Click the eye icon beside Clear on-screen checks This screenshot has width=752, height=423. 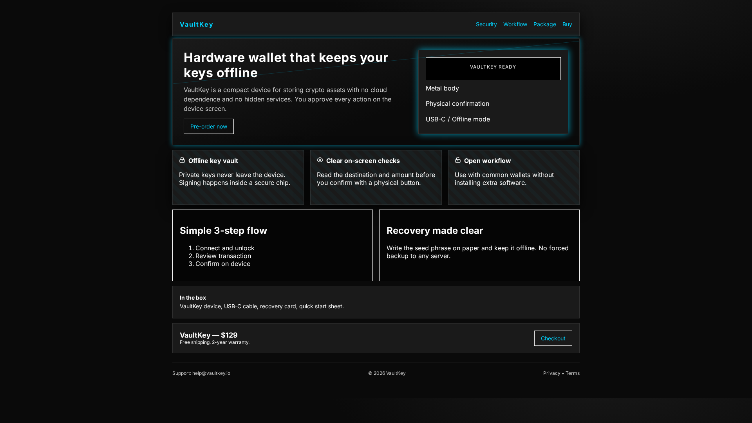point(320,160)
